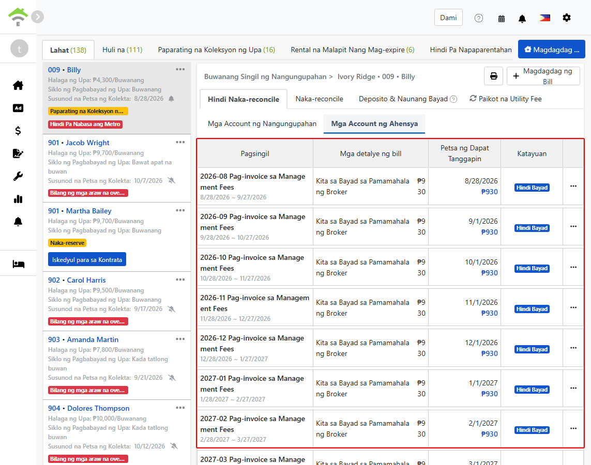Open the user avatar "t" in the sidebar
591x465 pixels.
coord(19,49)
